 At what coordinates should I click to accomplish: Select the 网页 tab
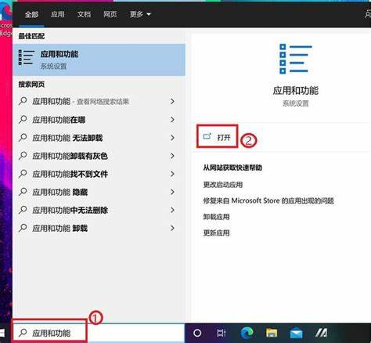pos(110,14)
